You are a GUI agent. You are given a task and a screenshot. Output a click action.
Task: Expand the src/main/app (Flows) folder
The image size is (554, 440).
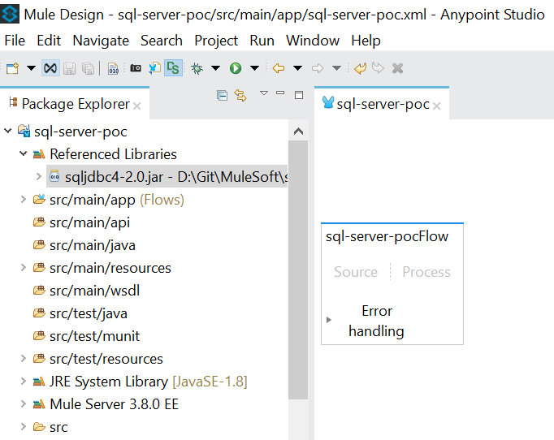[24, 200]
